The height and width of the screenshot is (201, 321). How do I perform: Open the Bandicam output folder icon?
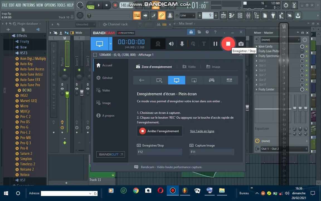tap(199, 32)
